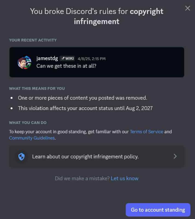The width and height of the screenshot is (195, 219).
Task: Click the WIKI server tag badge
Action: tap(67, 58)
